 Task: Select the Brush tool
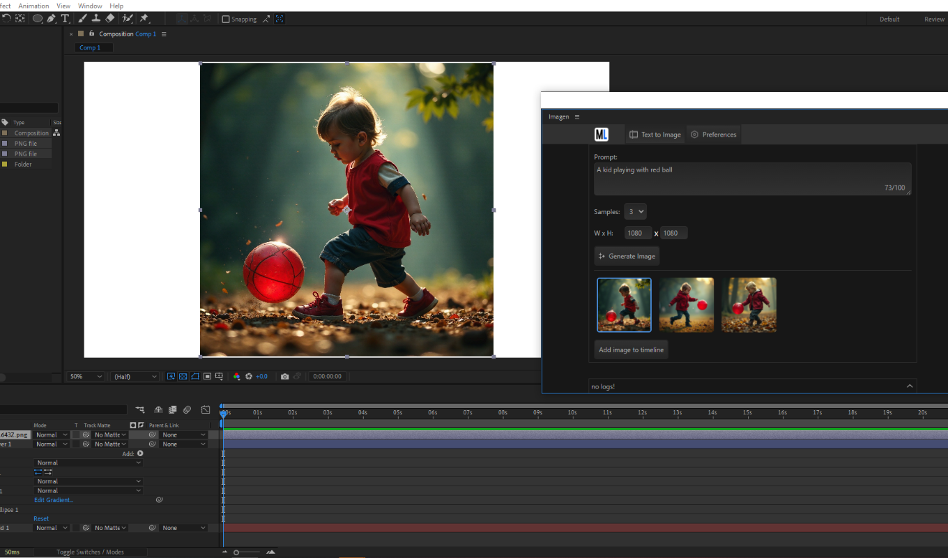click(x=82, y=19)
